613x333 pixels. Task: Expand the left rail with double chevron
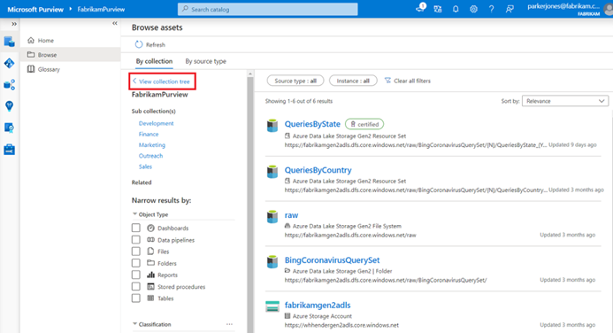point(14,24)
